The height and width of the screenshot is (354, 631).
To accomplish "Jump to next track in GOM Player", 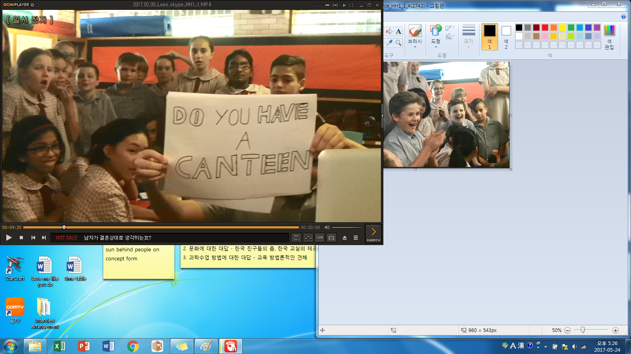I will pos(44,238).
